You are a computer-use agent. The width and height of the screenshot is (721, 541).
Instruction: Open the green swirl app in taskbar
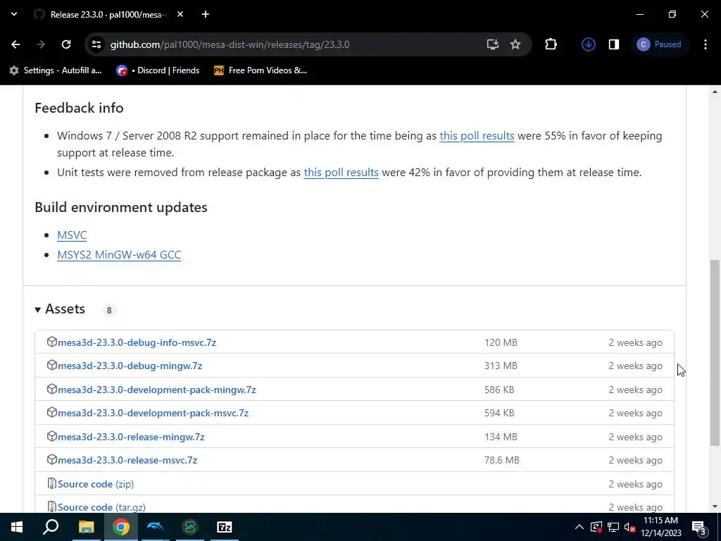pos(189,527)
